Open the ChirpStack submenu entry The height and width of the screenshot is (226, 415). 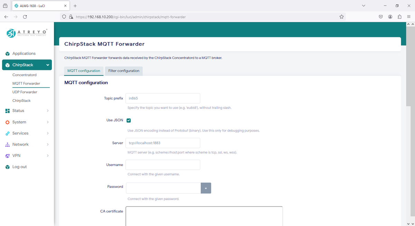tap(21, 101)
